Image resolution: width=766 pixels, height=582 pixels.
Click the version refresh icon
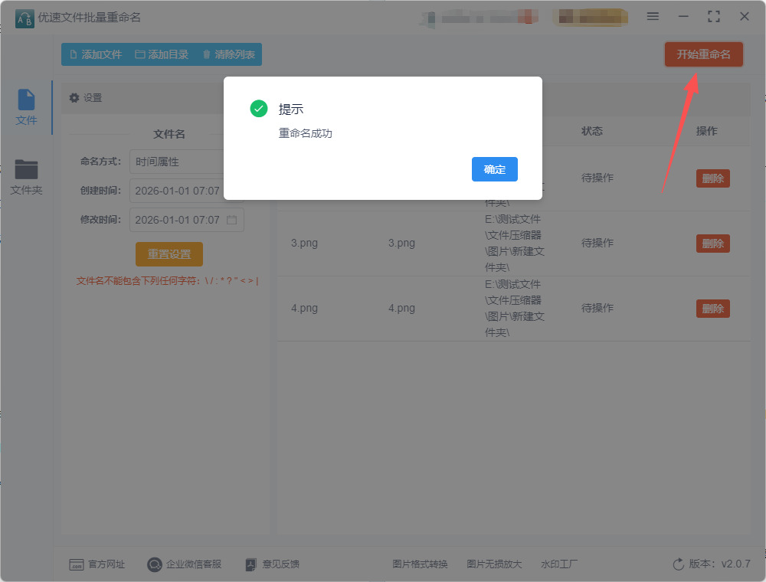(679, 564)
